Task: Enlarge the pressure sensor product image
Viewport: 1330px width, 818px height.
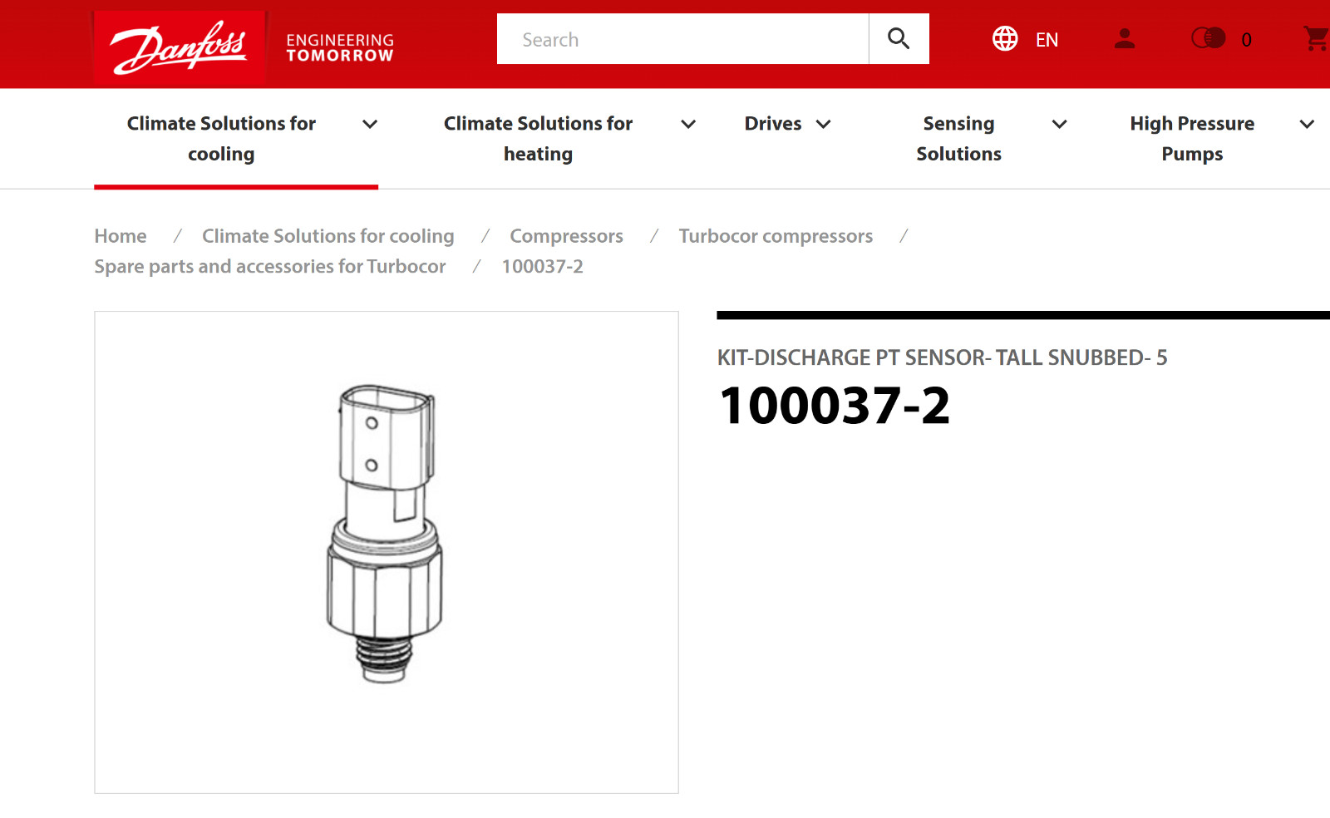Action: pos(386,552)
